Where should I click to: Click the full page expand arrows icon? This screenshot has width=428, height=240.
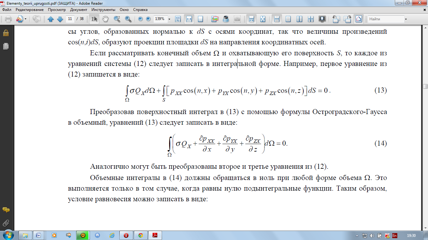[x=263, y=19]
